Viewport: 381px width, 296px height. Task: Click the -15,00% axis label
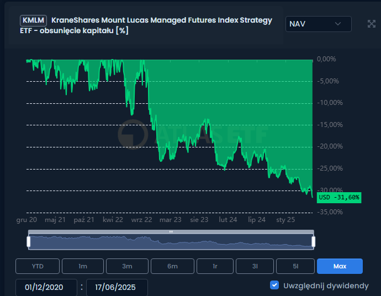coord(330,125)
